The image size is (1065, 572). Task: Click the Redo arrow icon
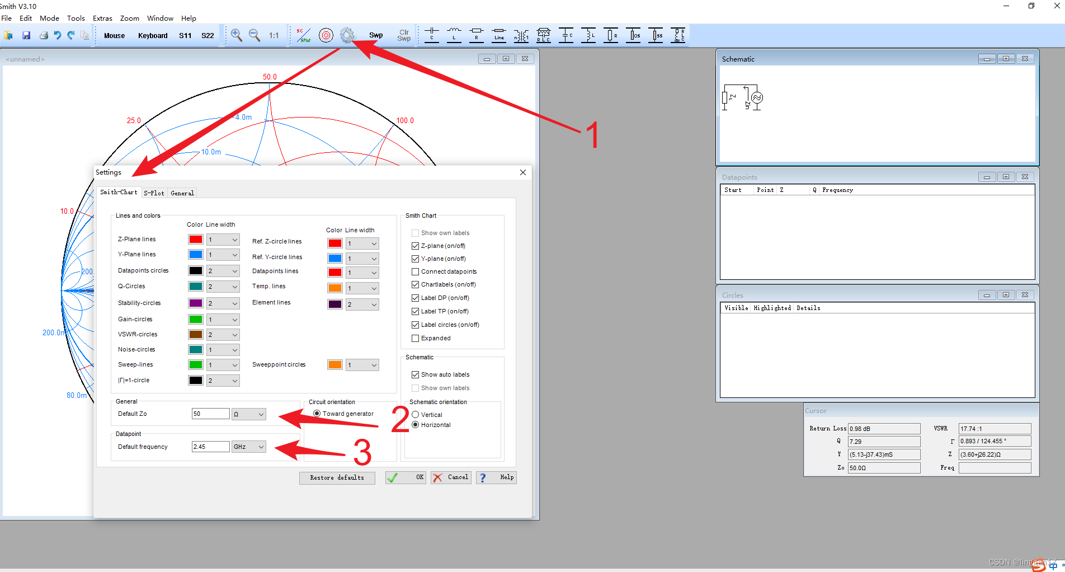point(71,35)
